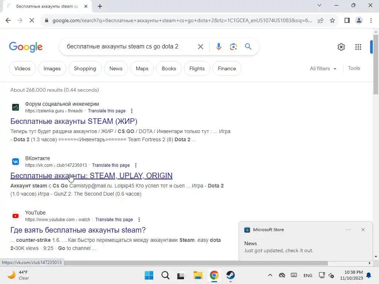Open the clock and calendar
Image resolution: width=379 pixels, height=284 pixels.
352,275
